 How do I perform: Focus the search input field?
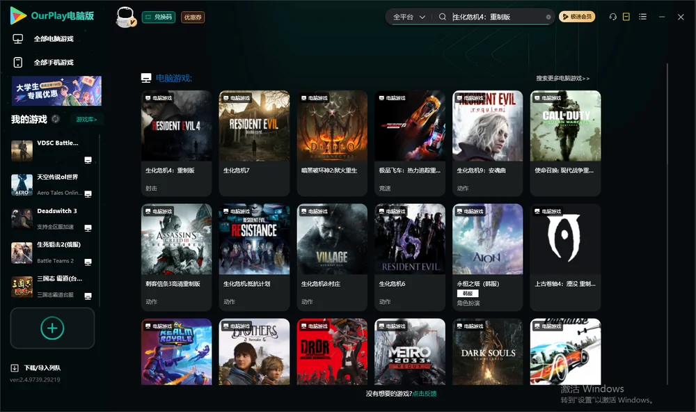tap(497, 17)
